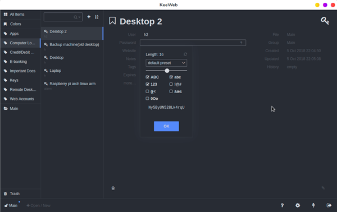Viewport: 337px width, 212px height.
Task: Click Group value Main
Action: pos(291,43)
